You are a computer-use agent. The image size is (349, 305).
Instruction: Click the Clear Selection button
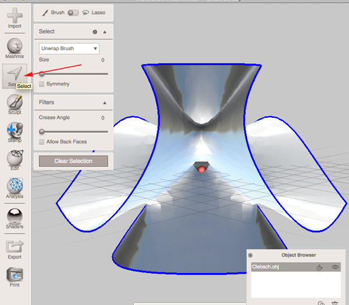(x=73, y=161)
